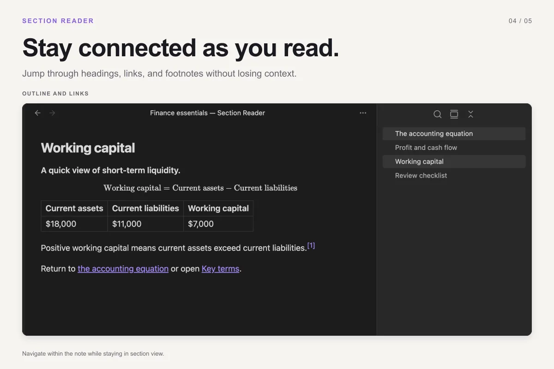Toggle the section view panel icon

tap(454, 114)
